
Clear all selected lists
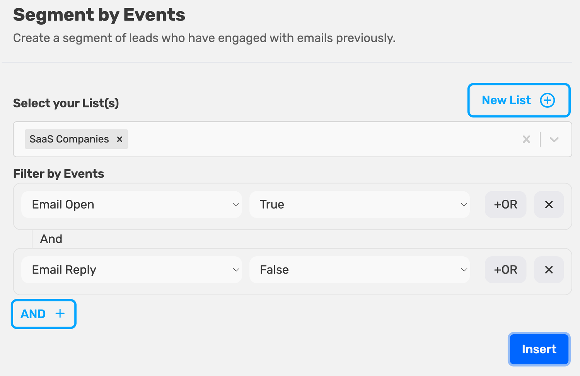tap(526, 139)
